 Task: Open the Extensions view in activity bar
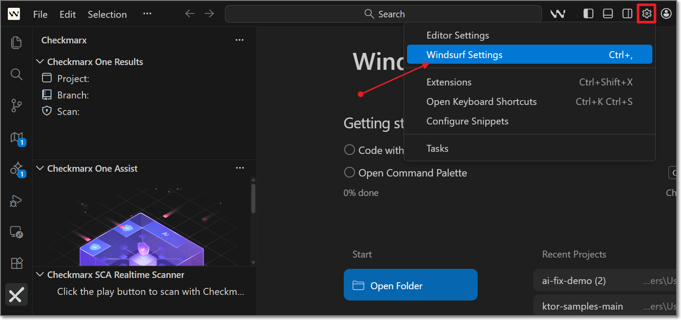pos(16,263)
